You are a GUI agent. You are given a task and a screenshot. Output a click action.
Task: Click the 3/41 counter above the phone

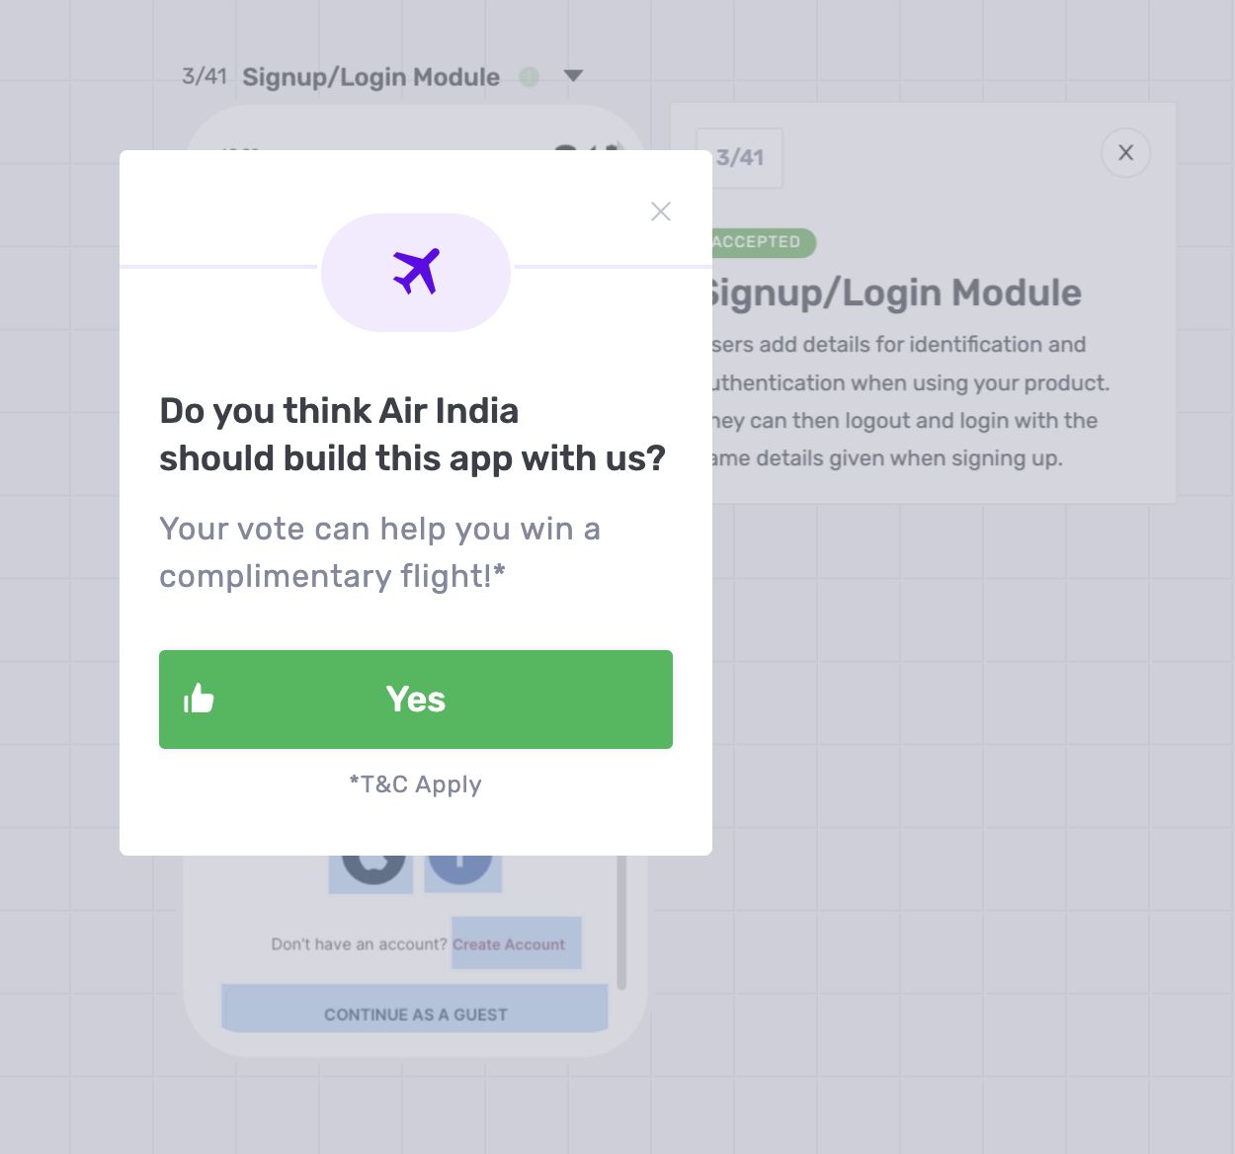click(205, 76)
